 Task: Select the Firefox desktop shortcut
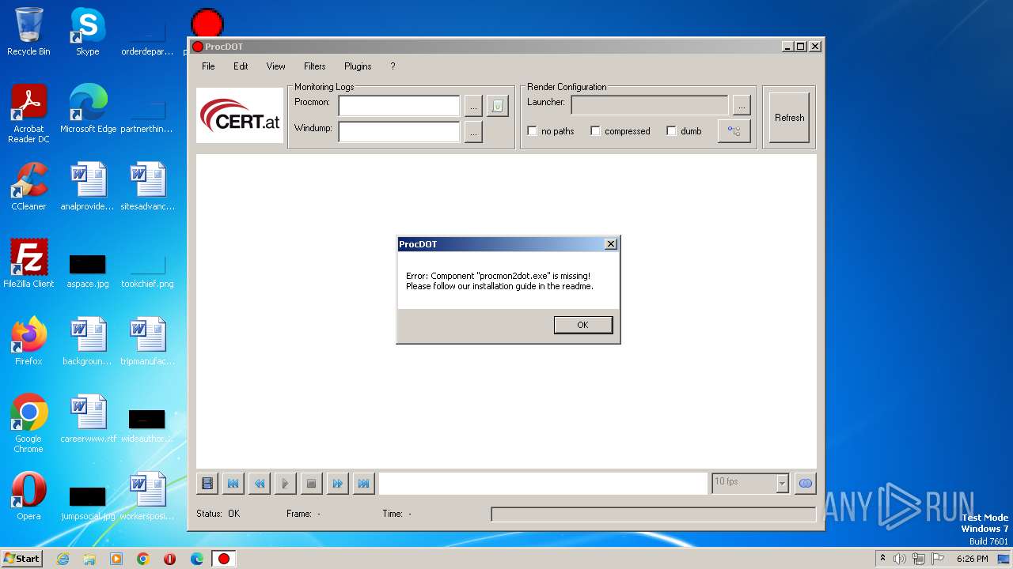coord(28,341)
